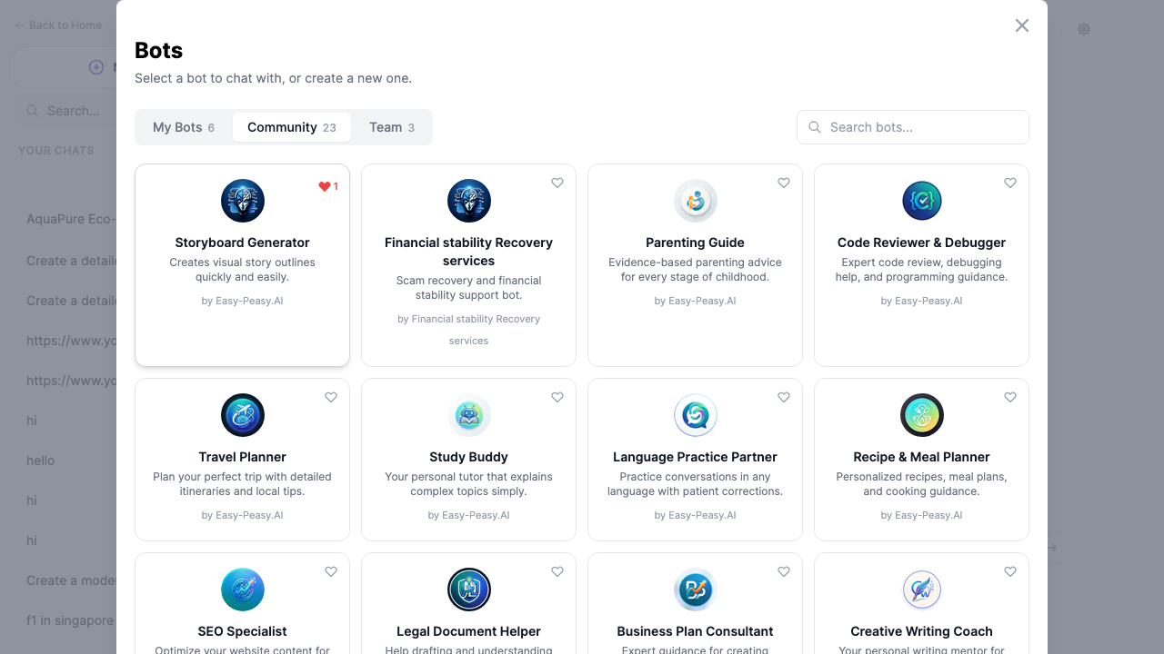The height and width of the screenshot is (654, 1164).
Task: Open the chat named hello in sidebar
Action: point(40,461)
